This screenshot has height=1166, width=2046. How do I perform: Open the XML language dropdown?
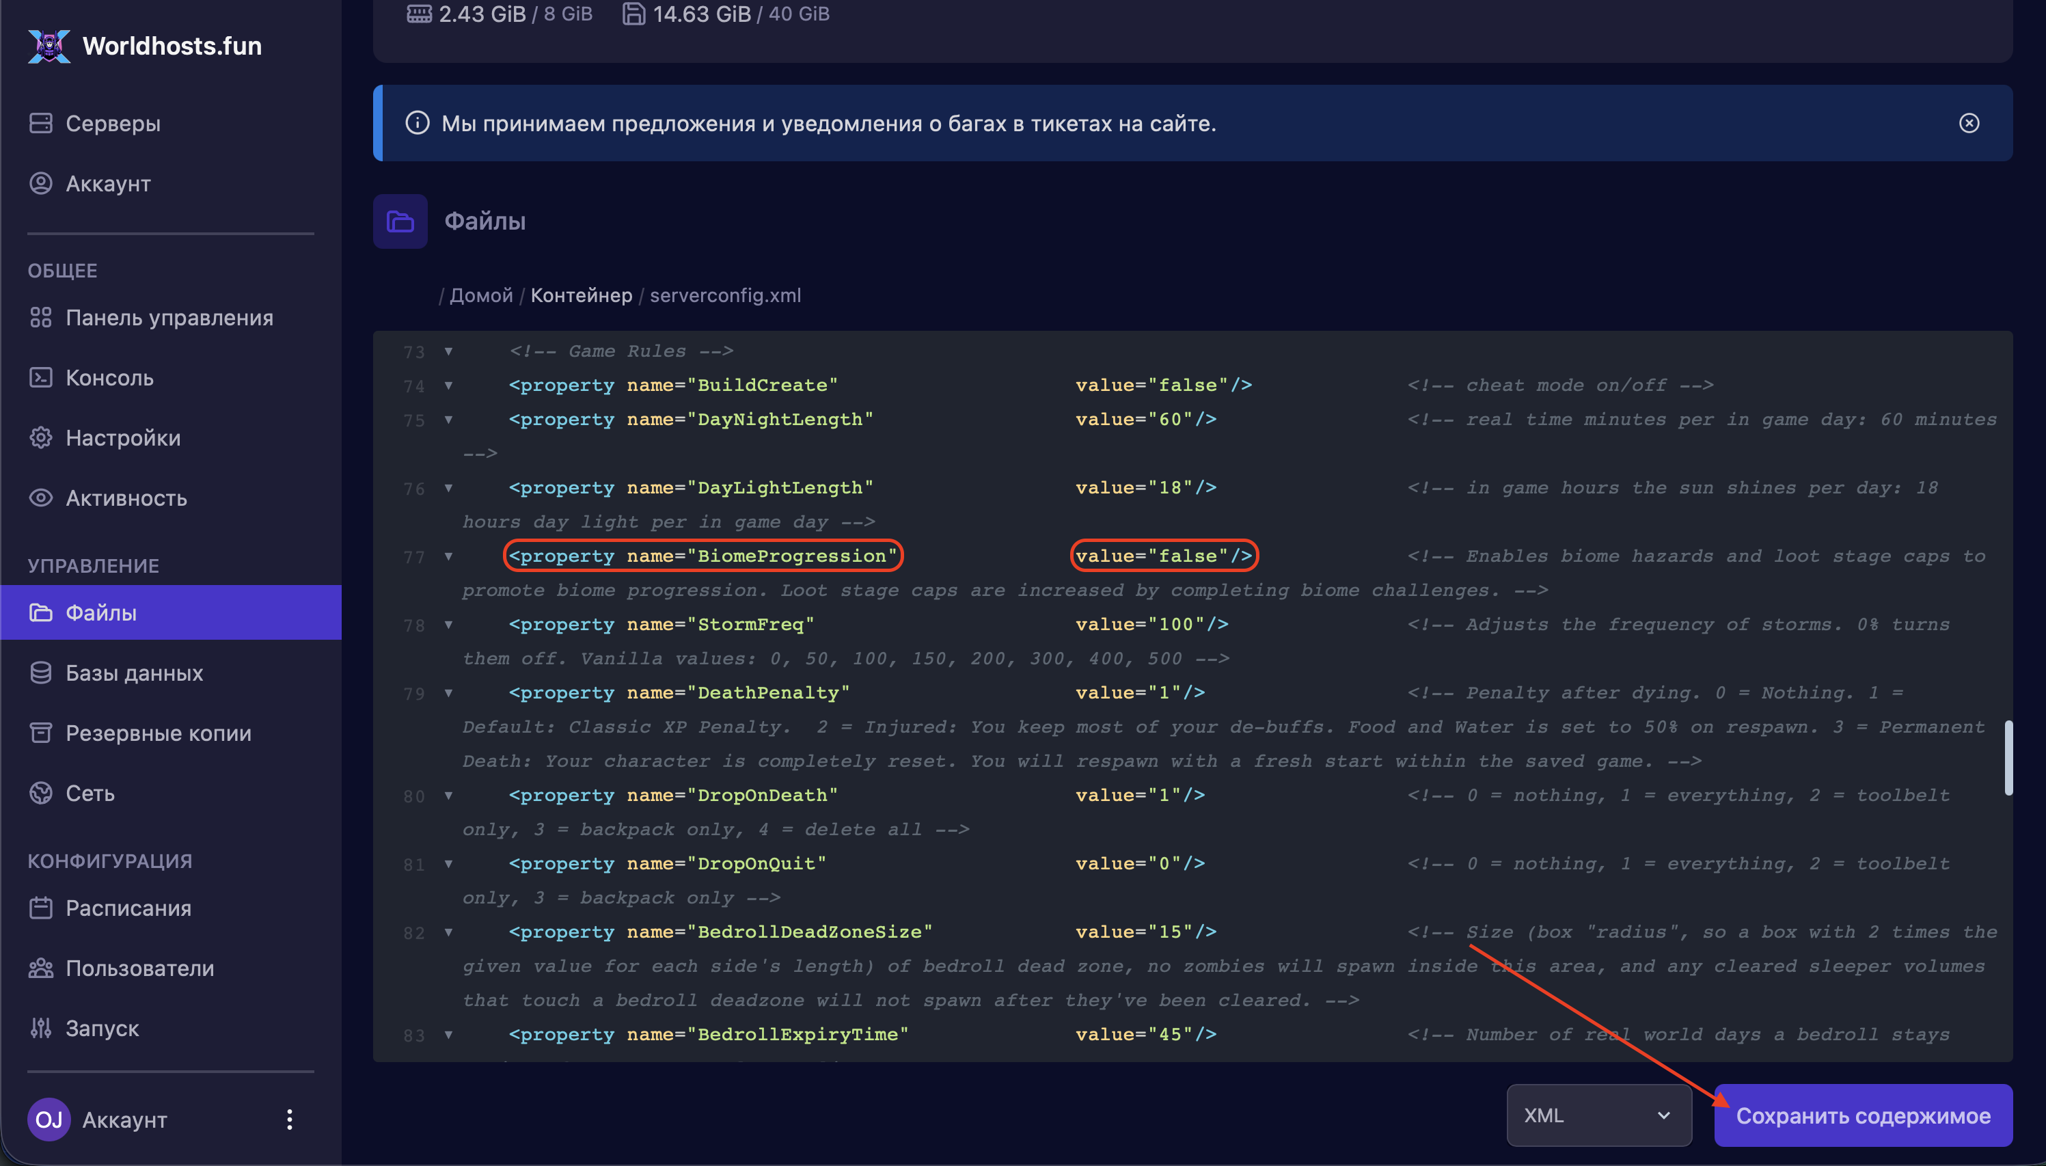coord(1598,1115)
